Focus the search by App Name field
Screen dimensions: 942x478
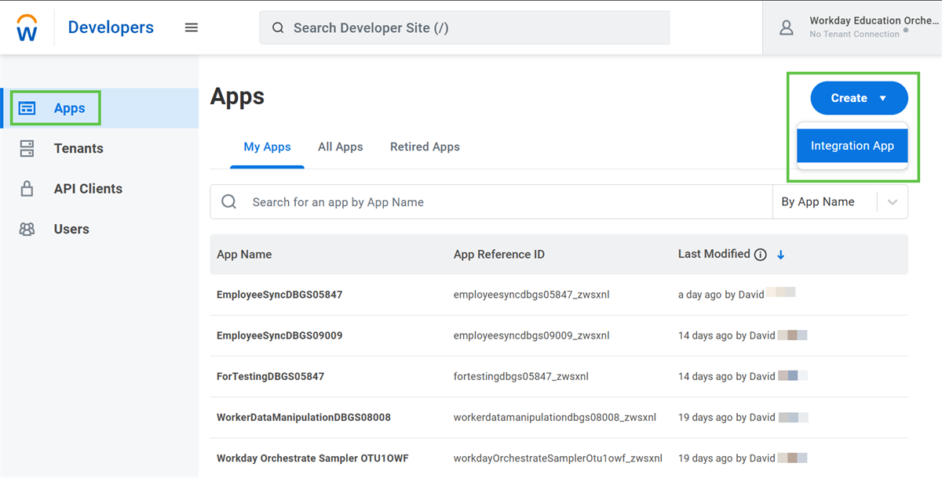(491, 201)
